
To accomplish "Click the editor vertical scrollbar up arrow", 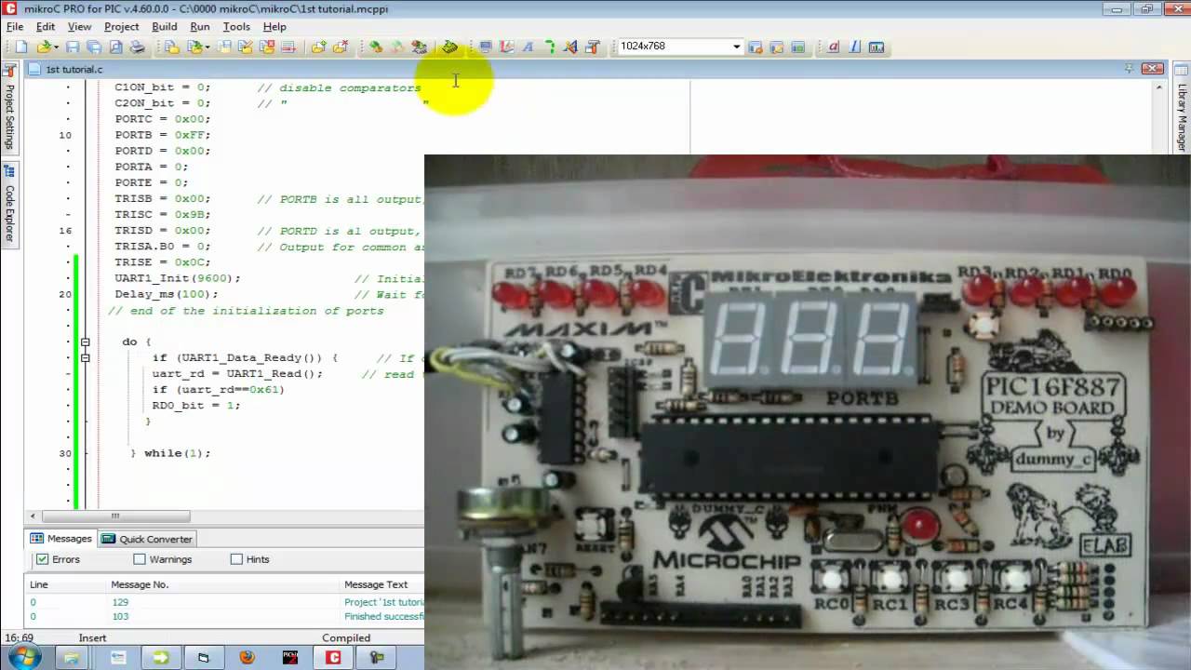I will 1160,87.
